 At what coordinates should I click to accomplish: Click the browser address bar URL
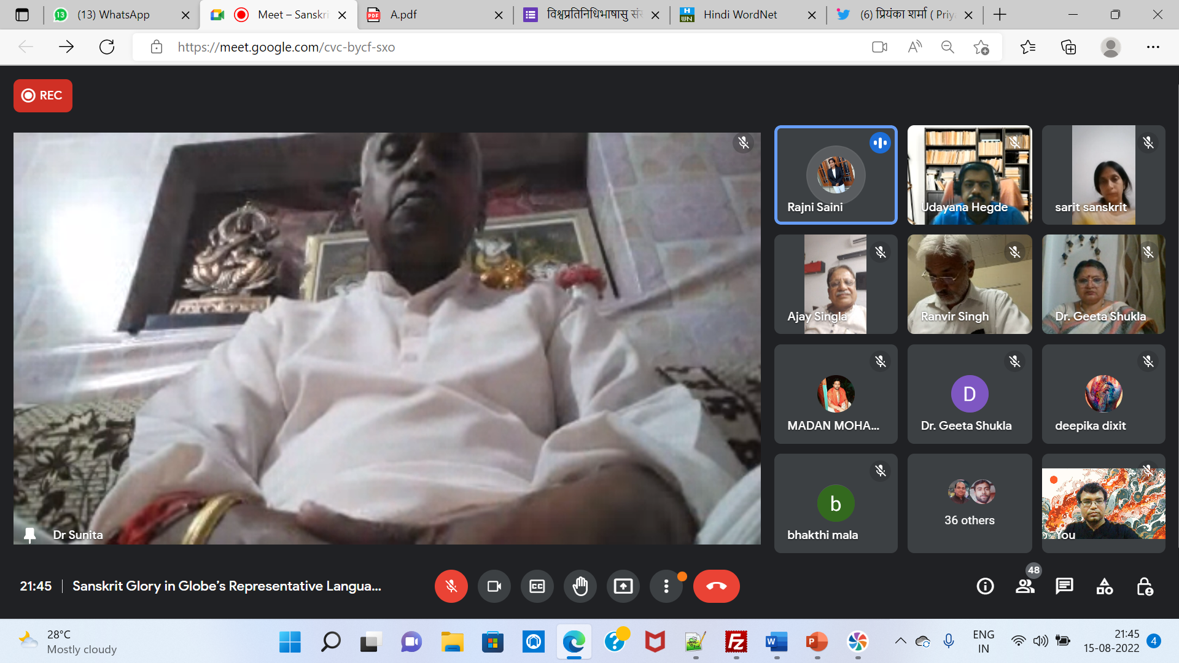pyautogui.click(x=286, y=47)
